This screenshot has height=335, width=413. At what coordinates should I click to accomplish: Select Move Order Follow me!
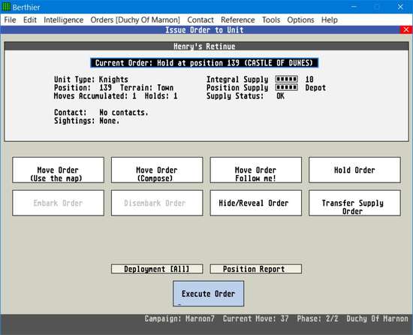pos(256,170)
